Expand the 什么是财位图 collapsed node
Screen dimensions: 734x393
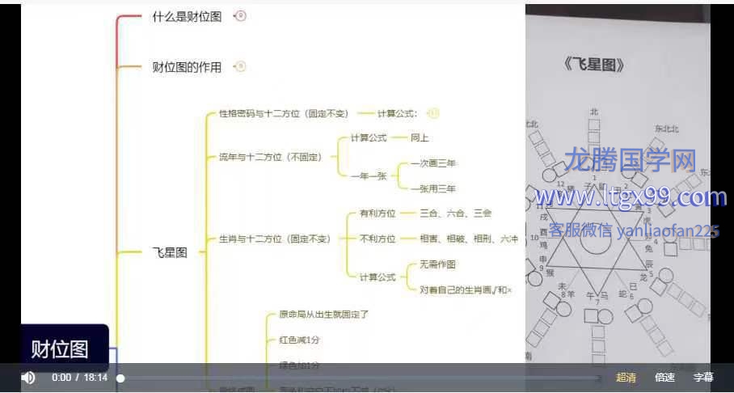tap(240, 16)
